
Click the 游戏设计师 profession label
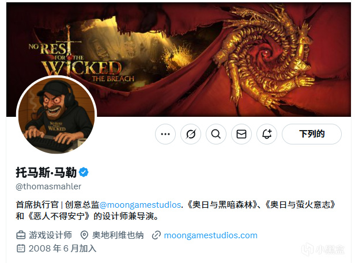point(50,235)
